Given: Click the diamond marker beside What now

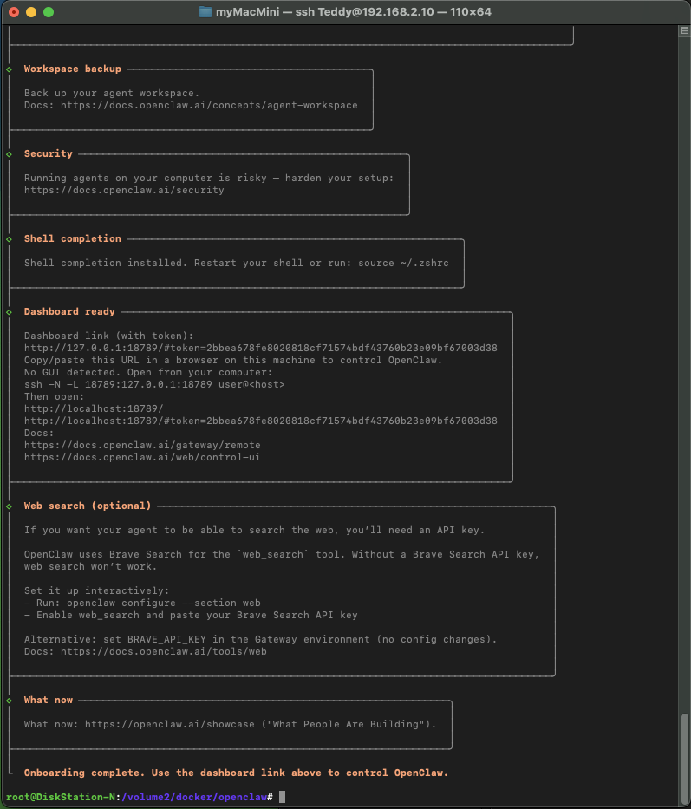Looking at the screenshot, I should [x=9, y=701].
